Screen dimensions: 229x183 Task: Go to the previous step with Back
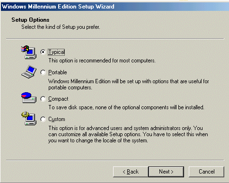tap(131, 172)
